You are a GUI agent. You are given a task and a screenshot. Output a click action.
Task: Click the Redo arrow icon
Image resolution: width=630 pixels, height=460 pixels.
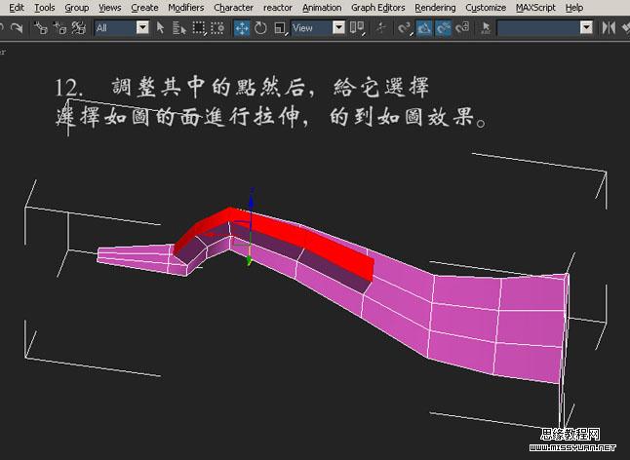tap(17, 27)
